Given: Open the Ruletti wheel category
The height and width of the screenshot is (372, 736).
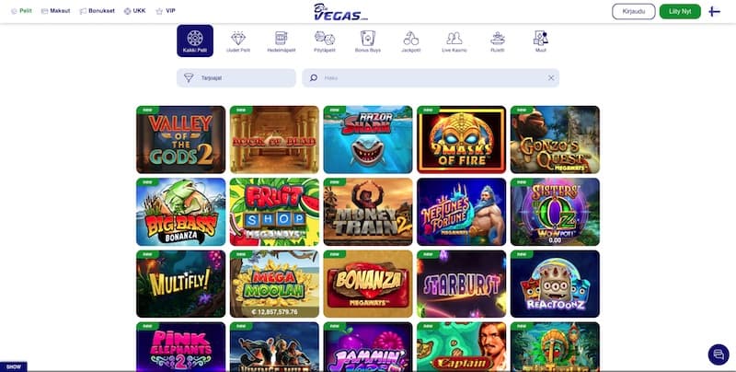Looking at the screenshot, I should [497, 41].
